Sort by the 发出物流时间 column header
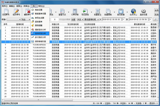 [x=73, y=24]
